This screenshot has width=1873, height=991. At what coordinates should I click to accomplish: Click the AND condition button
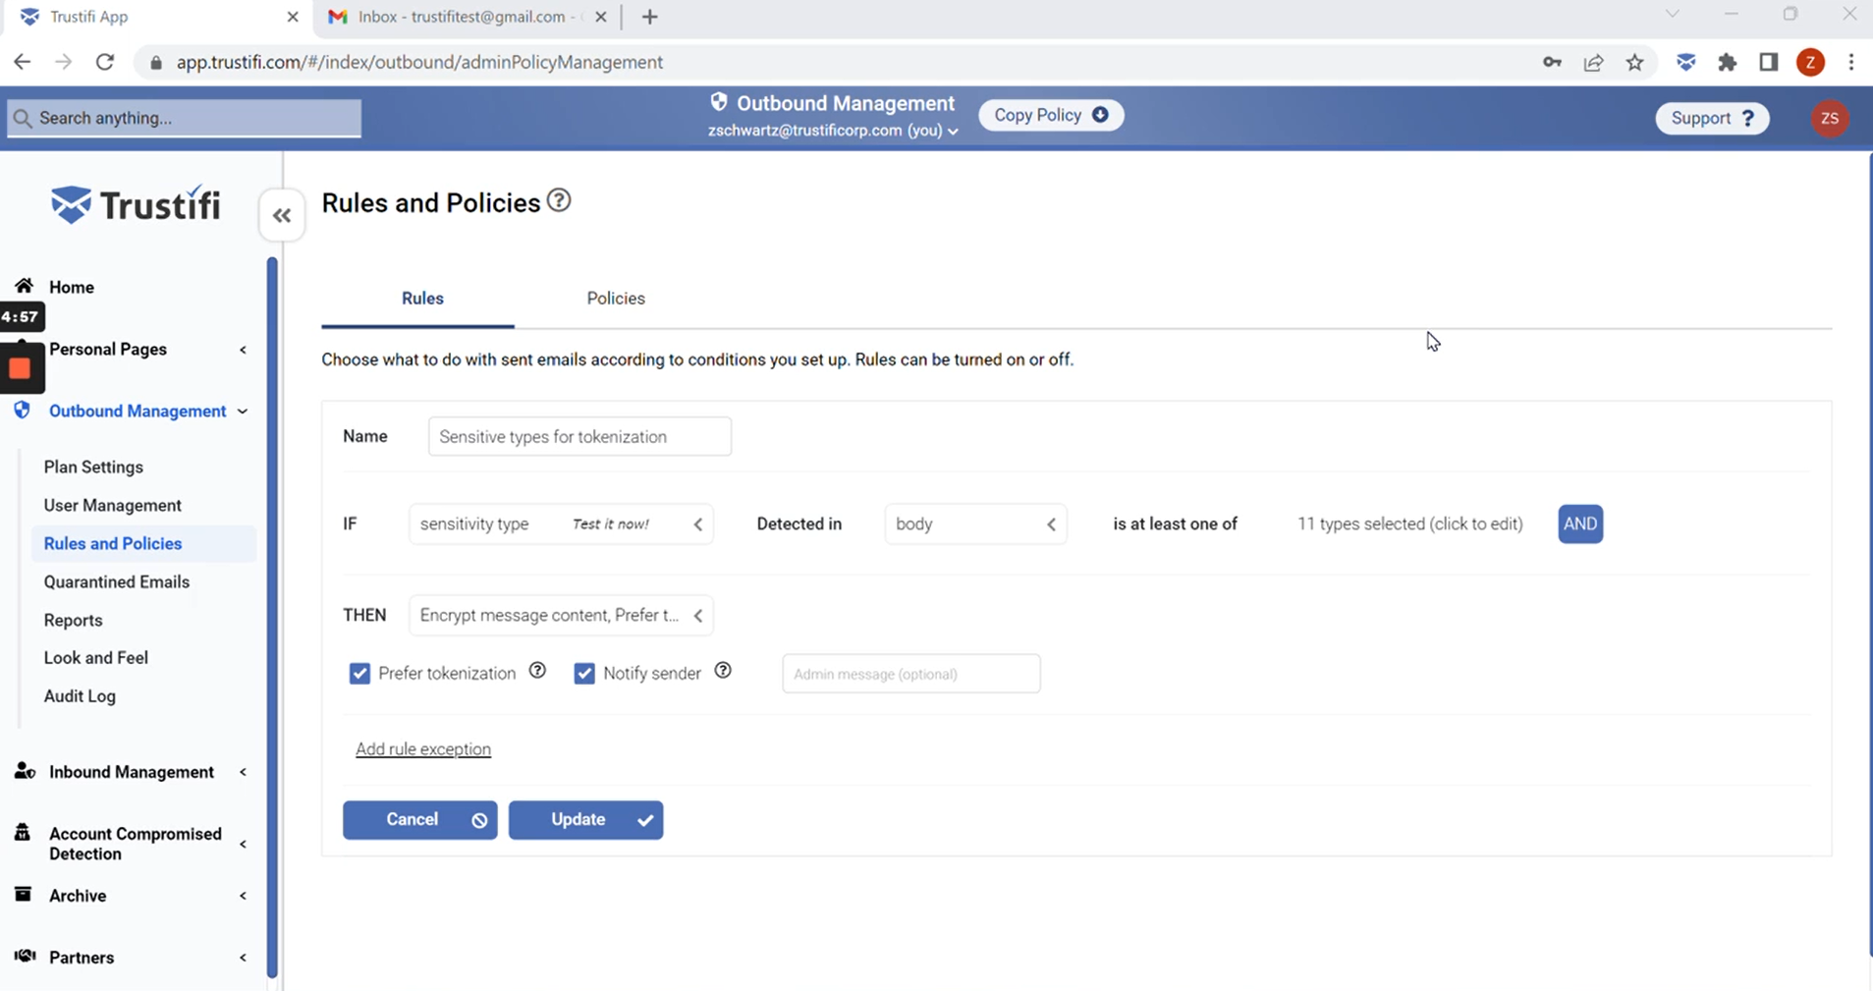point(1579,523)
